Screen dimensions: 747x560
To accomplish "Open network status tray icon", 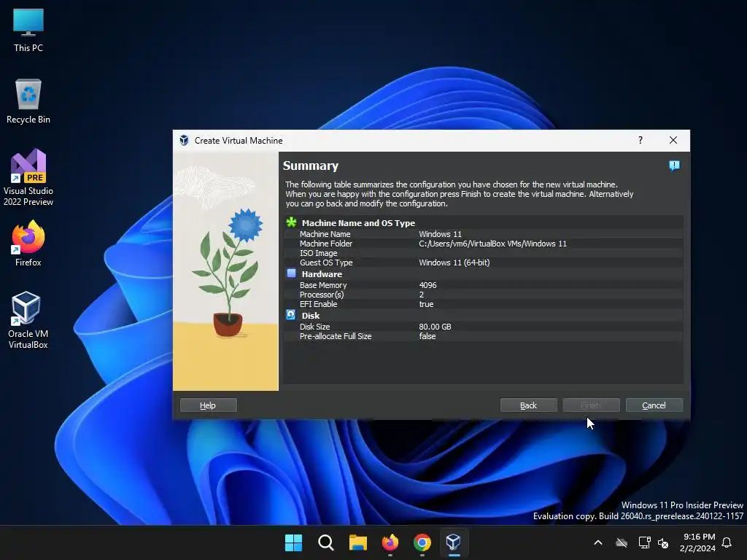I will (x=645, y=542).
